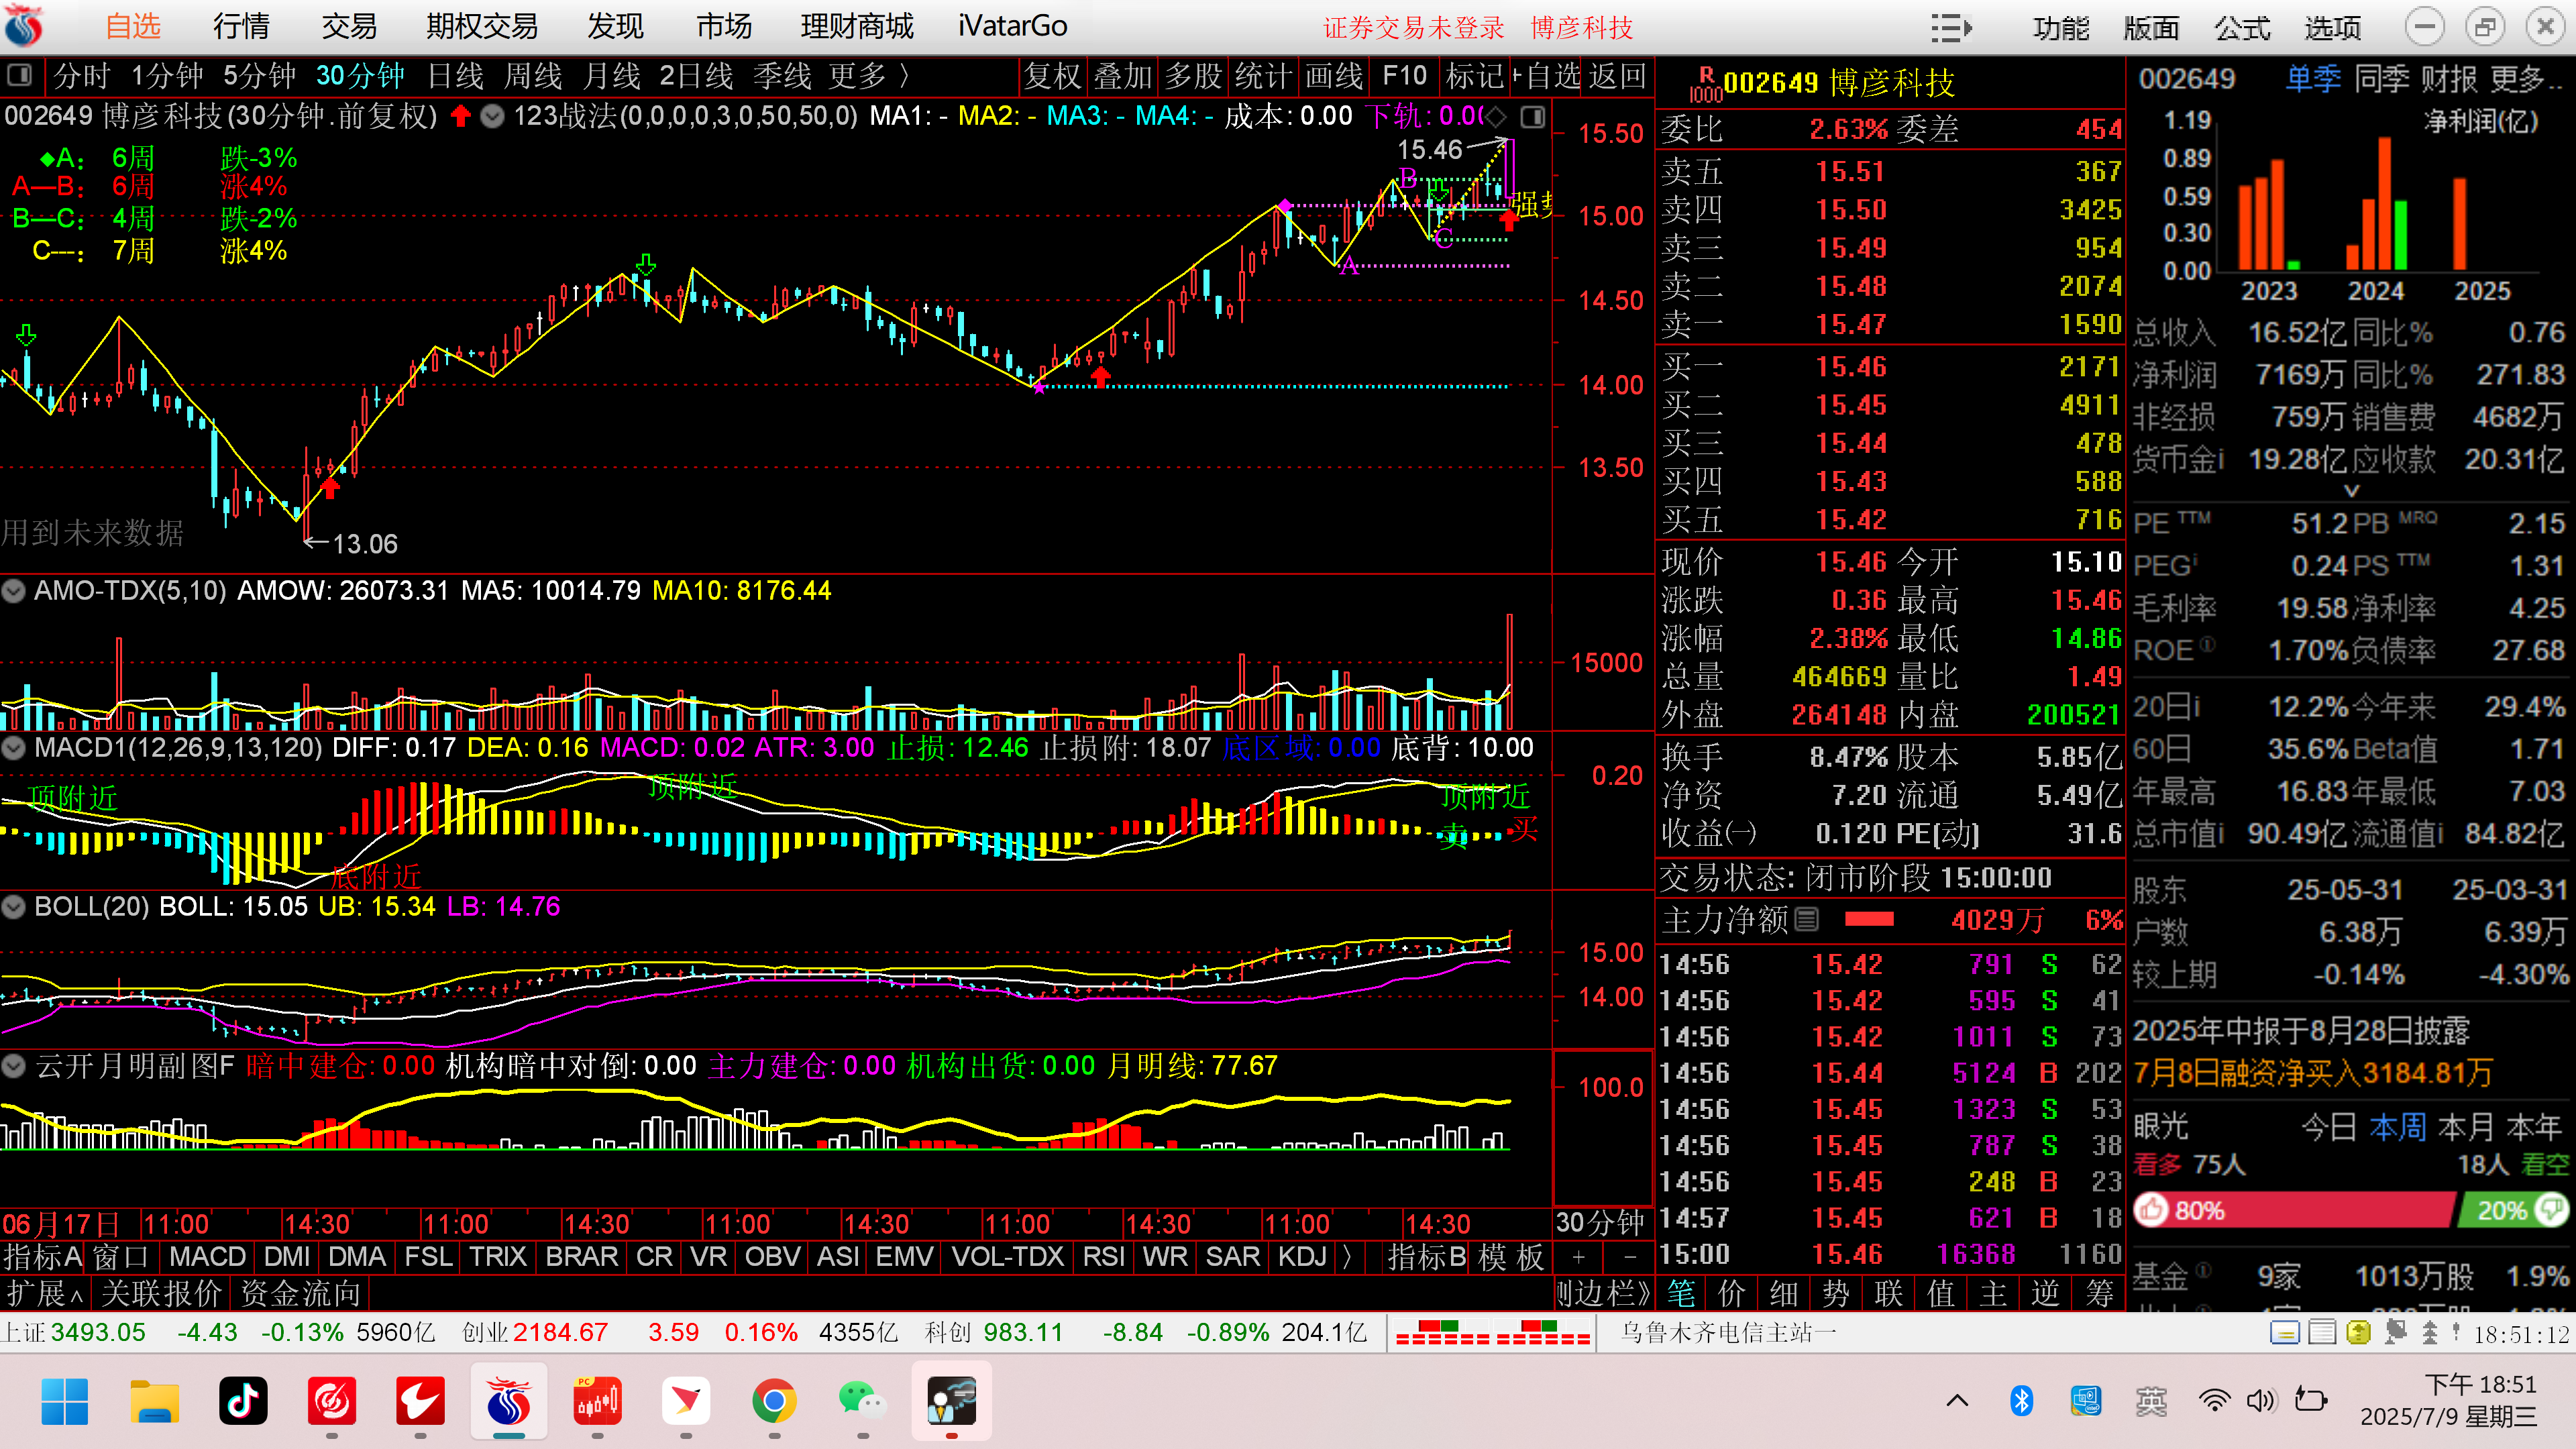
Task: Switch financial chart to 同季 view
Action: 2382,78
